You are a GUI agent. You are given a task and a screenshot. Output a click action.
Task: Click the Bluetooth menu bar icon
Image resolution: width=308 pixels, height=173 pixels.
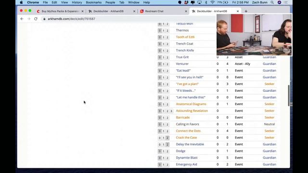206,2
